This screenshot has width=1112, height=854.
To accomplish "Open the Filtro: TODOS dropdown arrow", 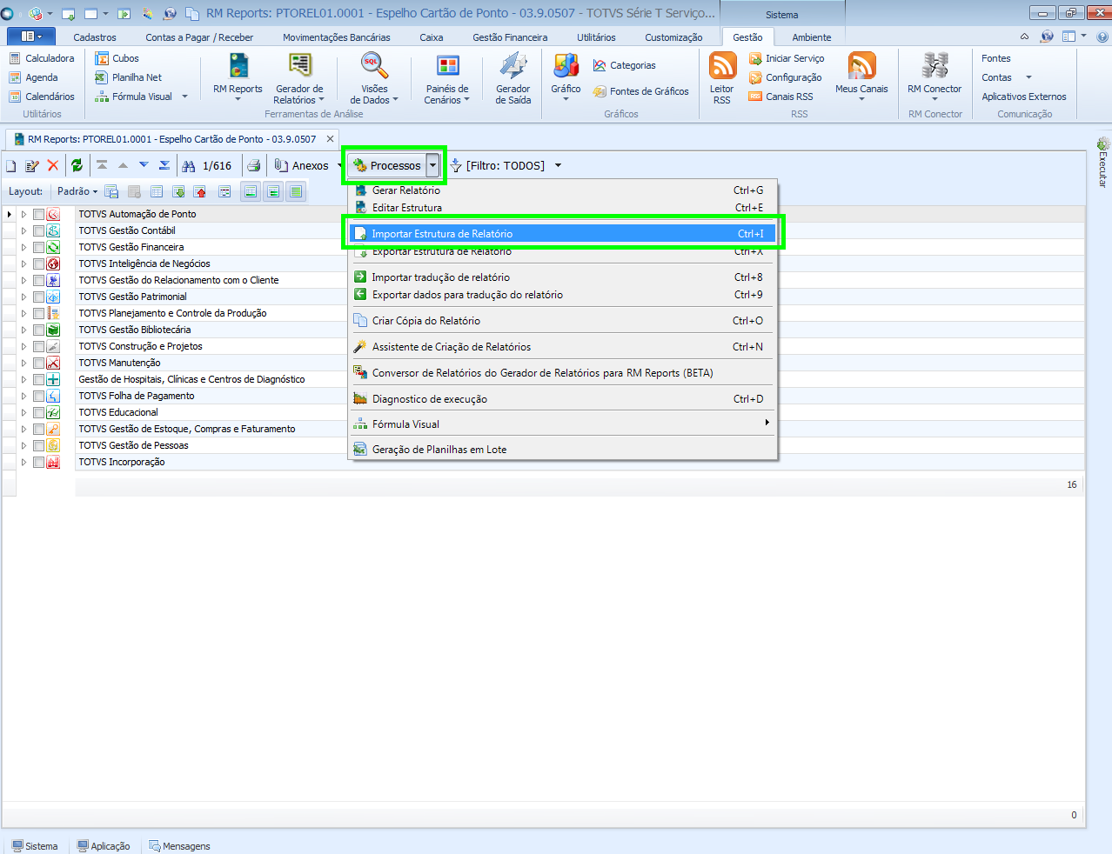I will coord(558,165).
